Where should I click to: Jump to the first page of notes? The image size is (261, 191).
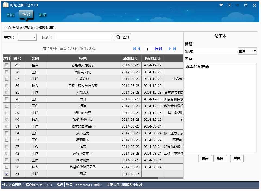click(x=134, y=49)
